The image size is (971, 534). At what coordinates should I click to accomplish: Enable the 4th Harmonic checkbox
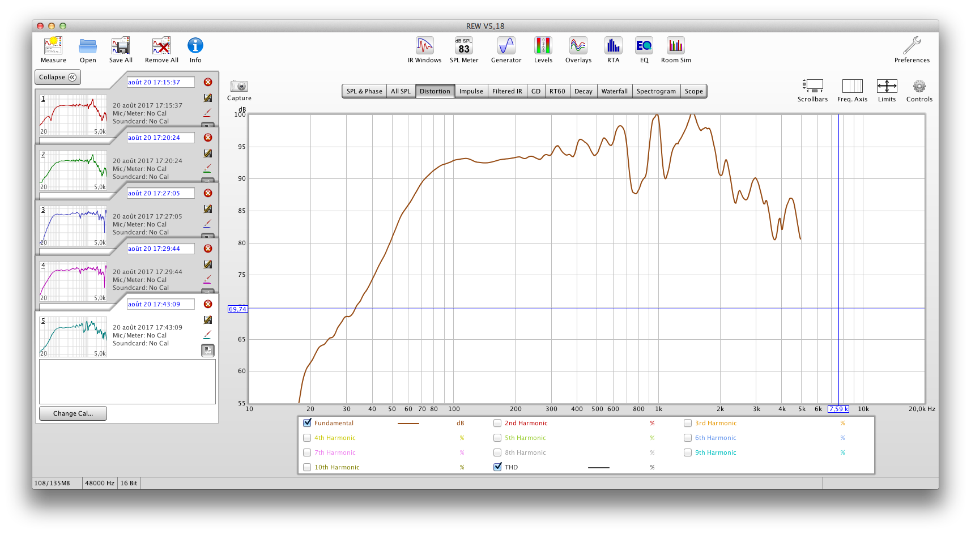pos(307,438)
